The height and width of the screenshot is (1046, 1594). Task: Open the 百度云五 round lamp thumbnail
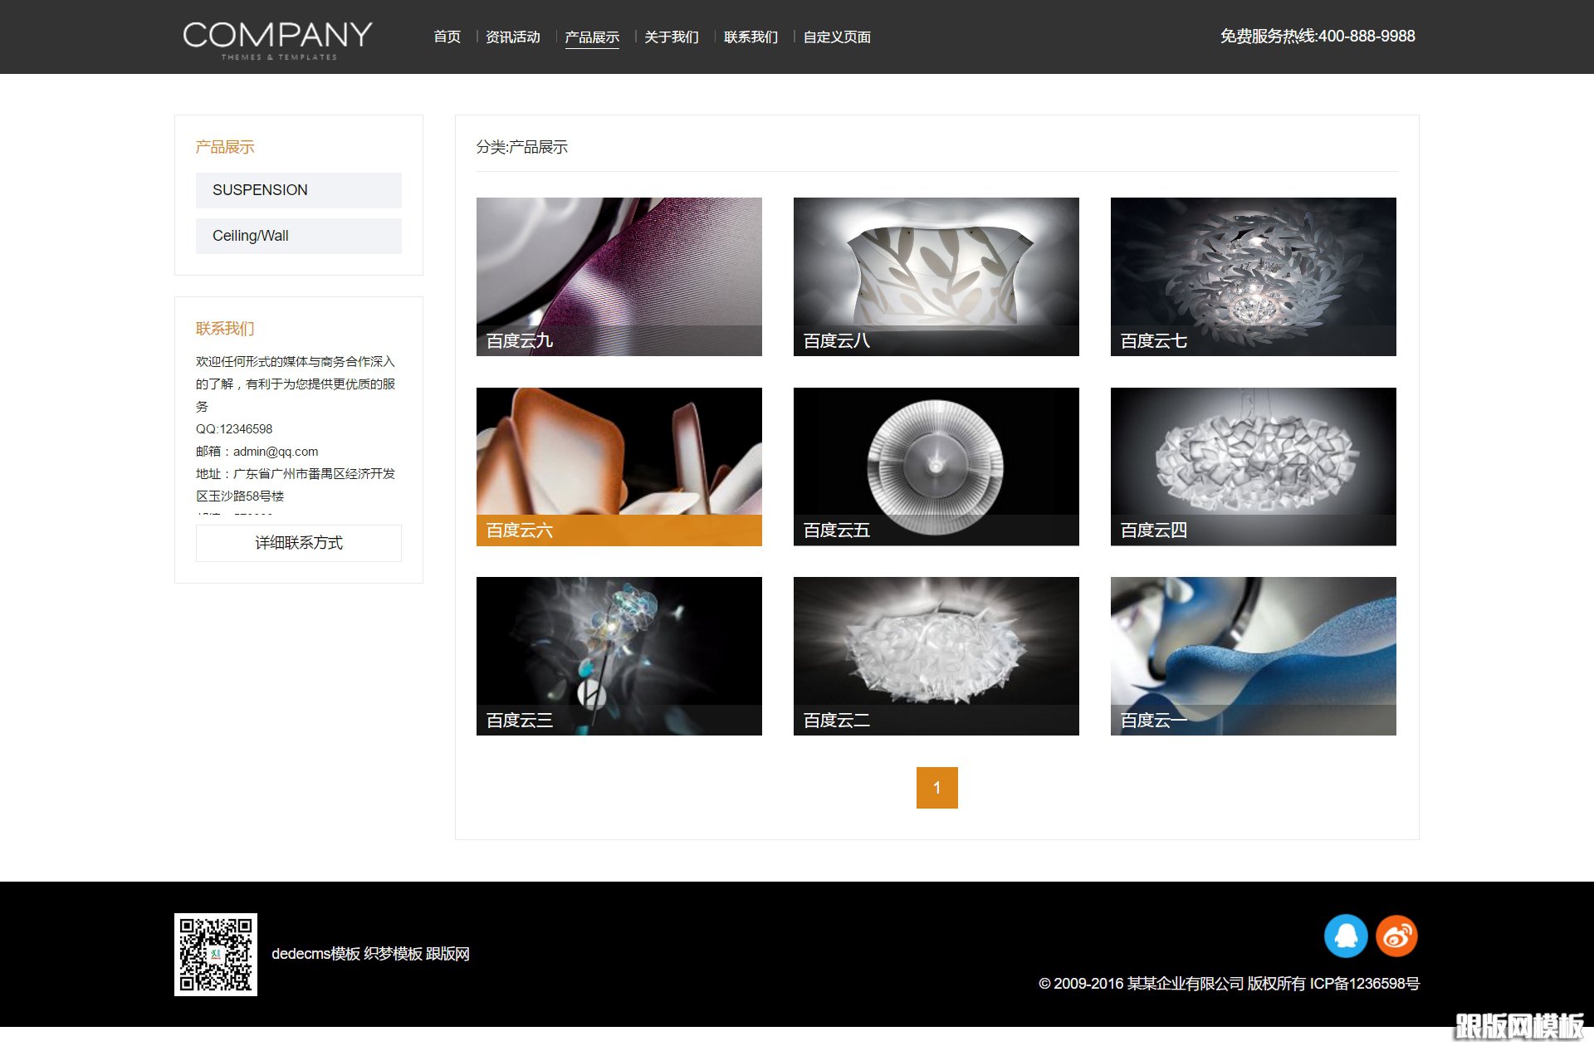tap(936, 467)
